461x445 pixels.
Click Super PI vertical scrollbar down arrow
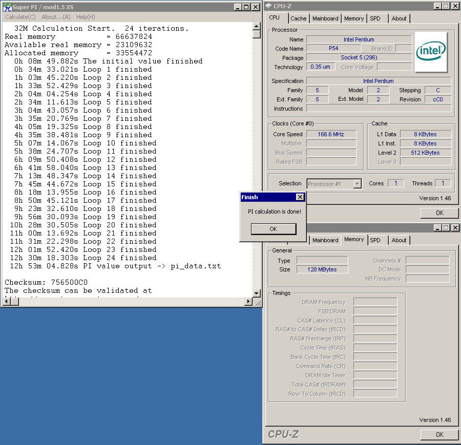(257, 293)
